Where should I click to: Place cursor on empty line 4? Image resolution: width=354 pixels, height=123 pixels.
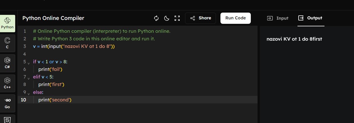(x=112, y=54)
